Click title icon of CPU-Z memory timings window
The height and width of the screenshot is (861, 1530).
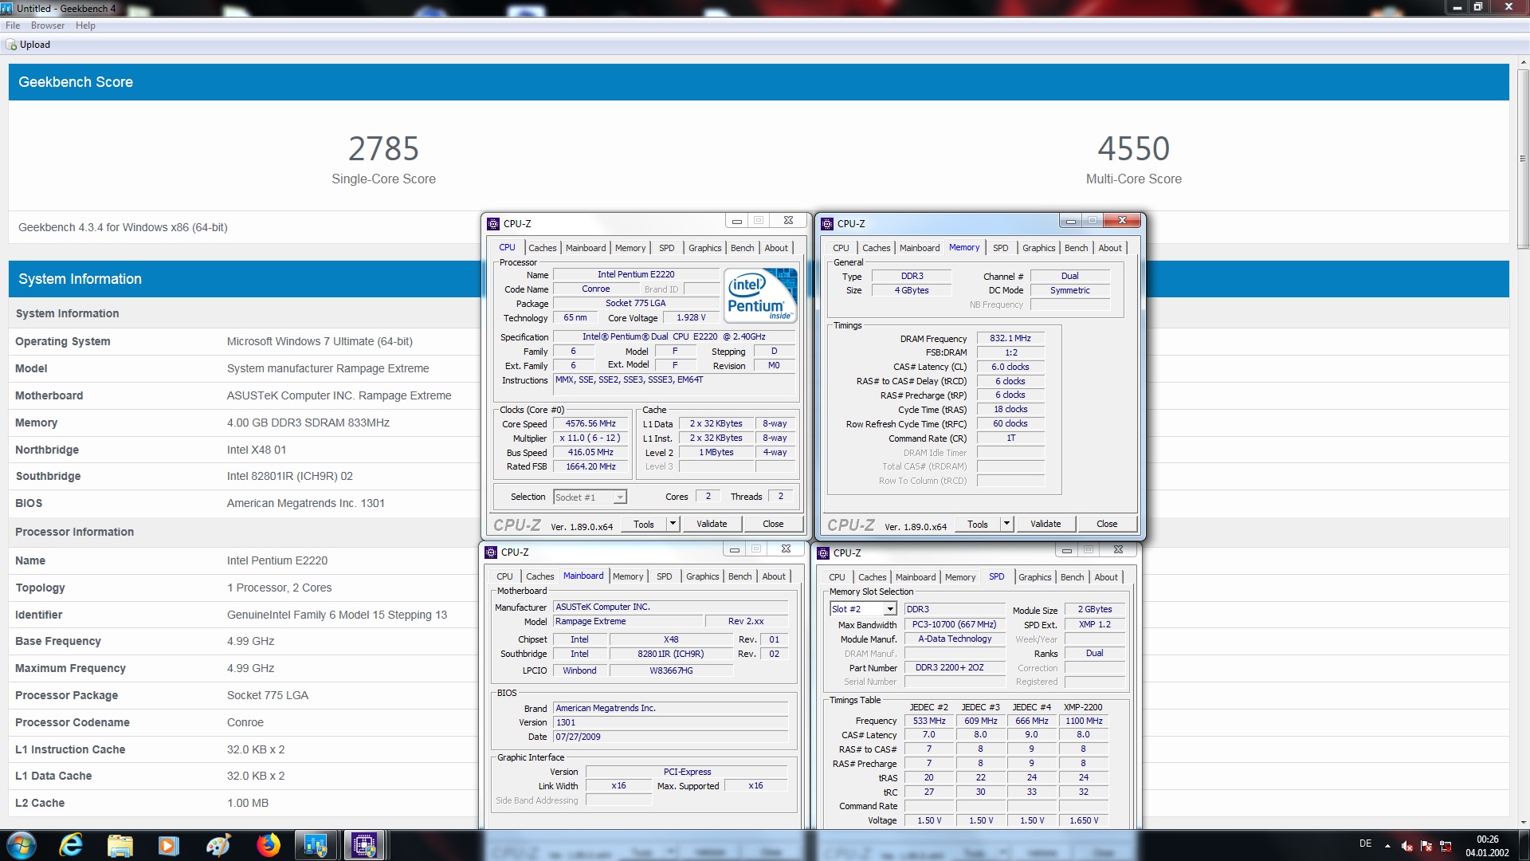point(826,224)
